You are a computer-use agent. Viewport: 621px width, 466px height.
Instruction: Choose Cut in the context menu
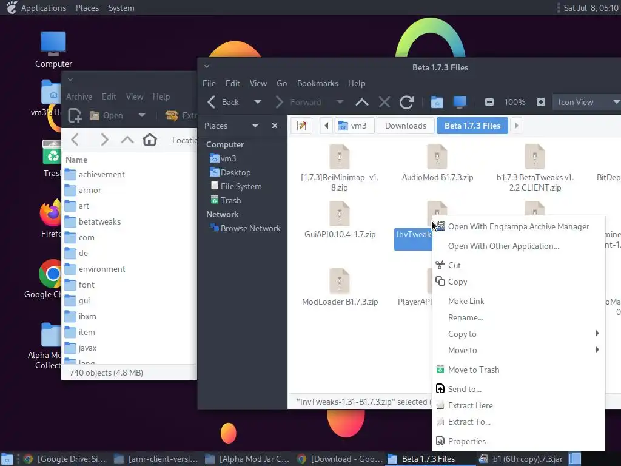[x=519, y=265]
